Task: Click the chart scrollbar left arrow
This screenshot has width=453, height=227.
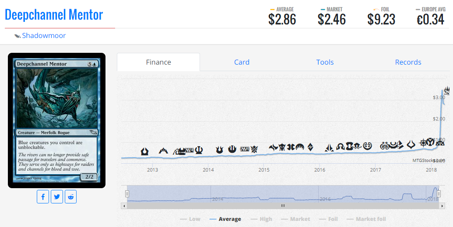Action: pos(124,206)
